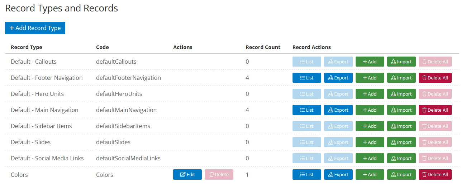Import records into Colors
The height and width of the screenshot is (184, 461).
click(401, 174)
